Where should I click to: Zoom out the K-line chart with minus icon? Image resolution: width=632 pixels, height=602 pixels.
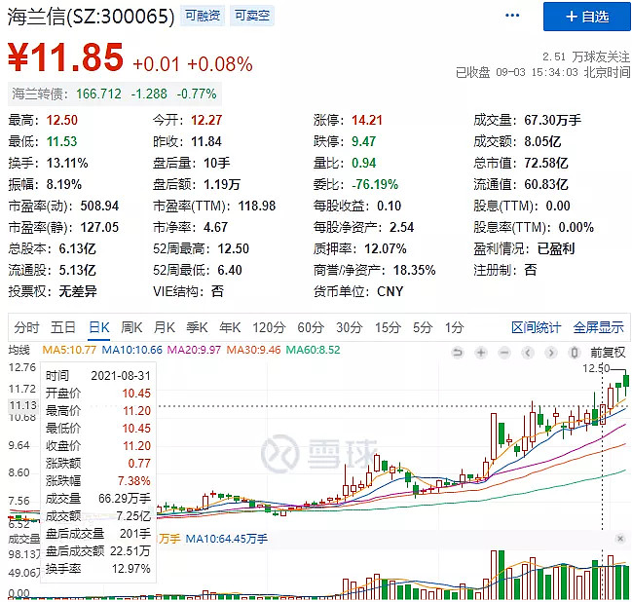(x=503, y=353)
